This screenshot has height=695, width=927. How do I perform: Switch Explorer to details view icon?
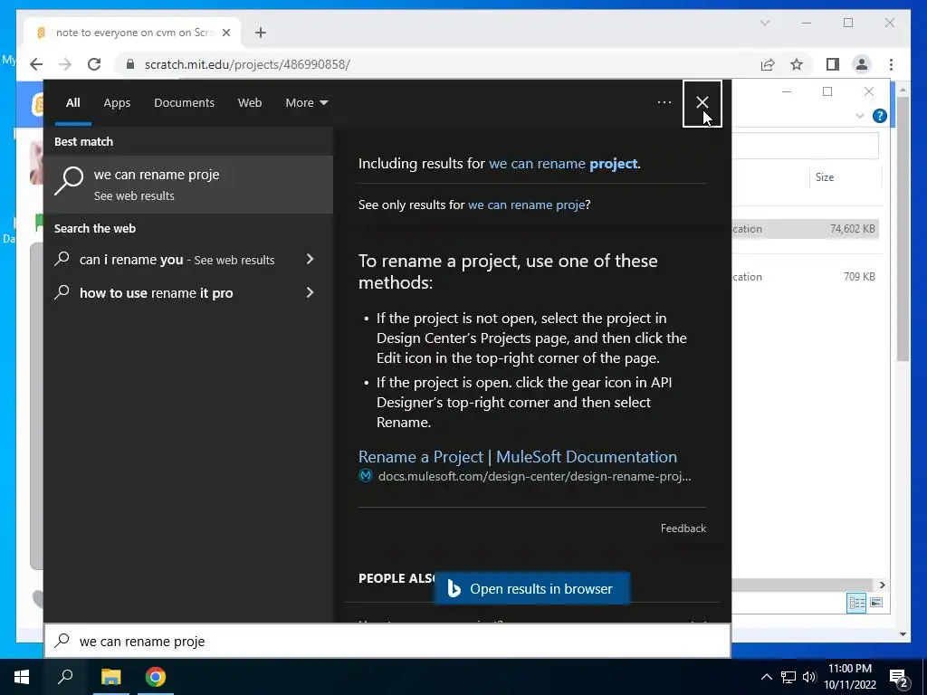pyautogui.click(x=856, y=603)
